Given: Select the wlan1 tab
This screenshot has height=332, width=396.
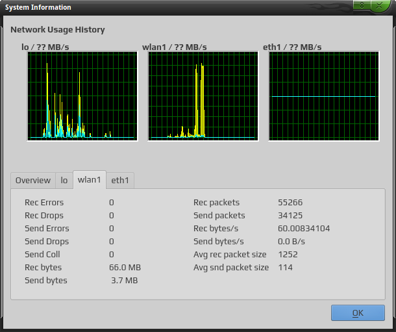Looking at the screenshot, I should point(90,179).
